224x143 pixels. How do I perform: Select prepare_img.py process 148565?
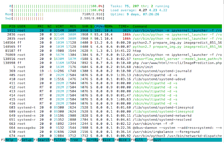pos(111,47)
